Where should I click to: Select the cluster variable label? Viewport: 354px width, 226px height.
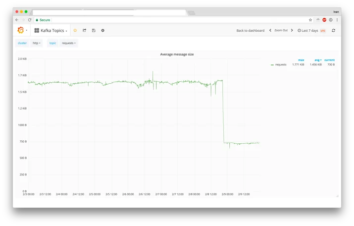click(22, 43)
